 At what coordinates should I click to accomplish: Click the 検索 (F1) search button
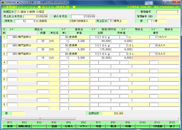tap(9, 126)
